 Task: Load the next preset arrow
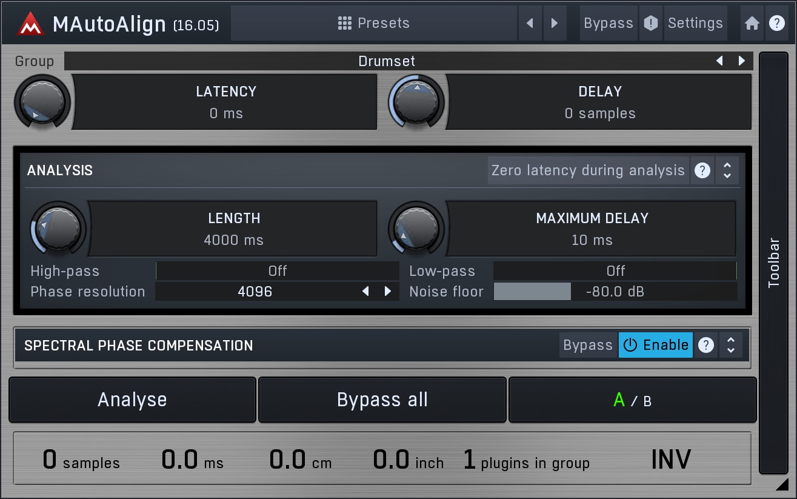click(555, 23)
